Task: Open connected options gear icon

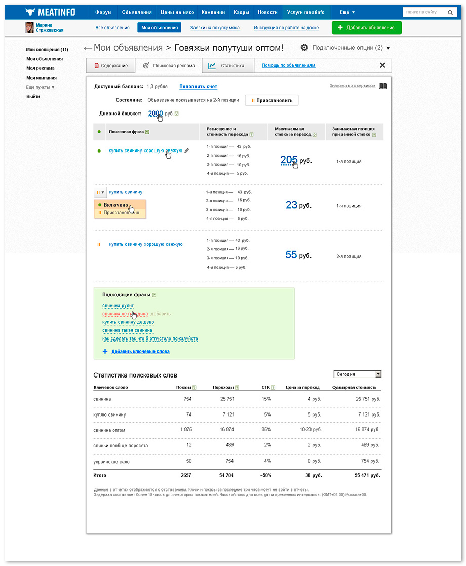Action: [304, 47]
